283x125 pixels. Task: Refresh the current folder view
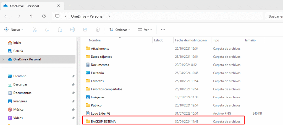(x=44, y=16)
